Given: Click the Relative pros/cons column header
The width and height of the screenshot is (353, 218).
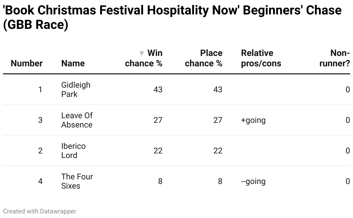Looking at the screenshot, I should [x=261, y=58].
